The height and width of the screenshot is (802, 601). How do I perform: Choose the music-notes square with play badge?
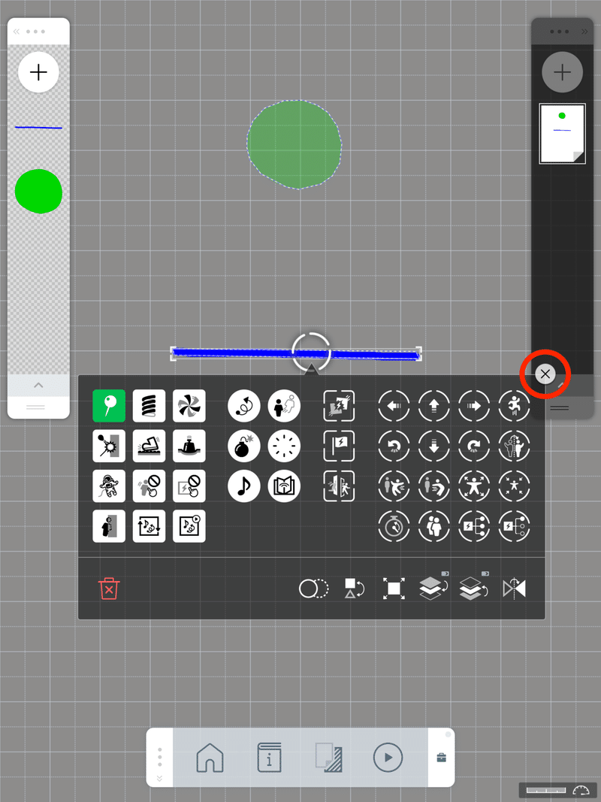189,526
